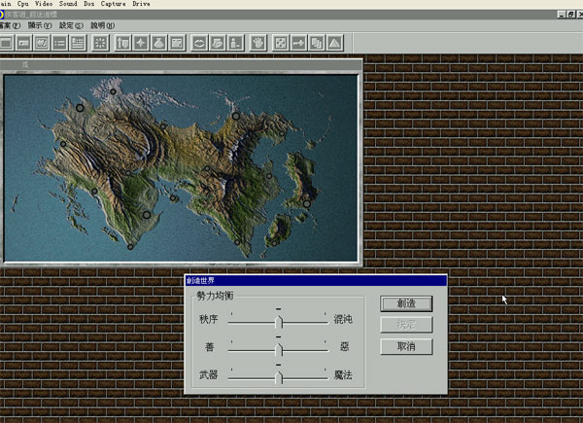Open the DOSBox Video menu
Screen dimensions: 583x423
pos(42,4)
